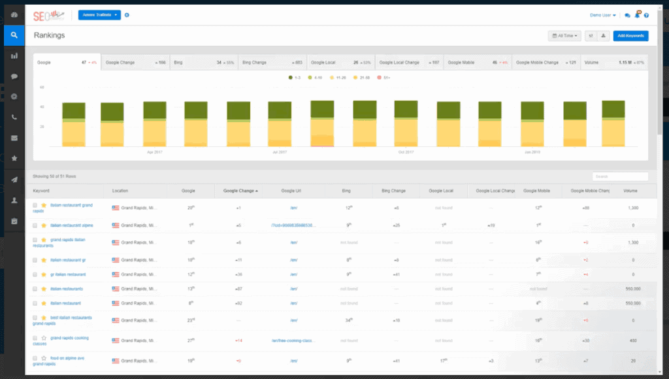Open the gr italian restaurant keyword link
669x379 pixels.
point(68,274)
